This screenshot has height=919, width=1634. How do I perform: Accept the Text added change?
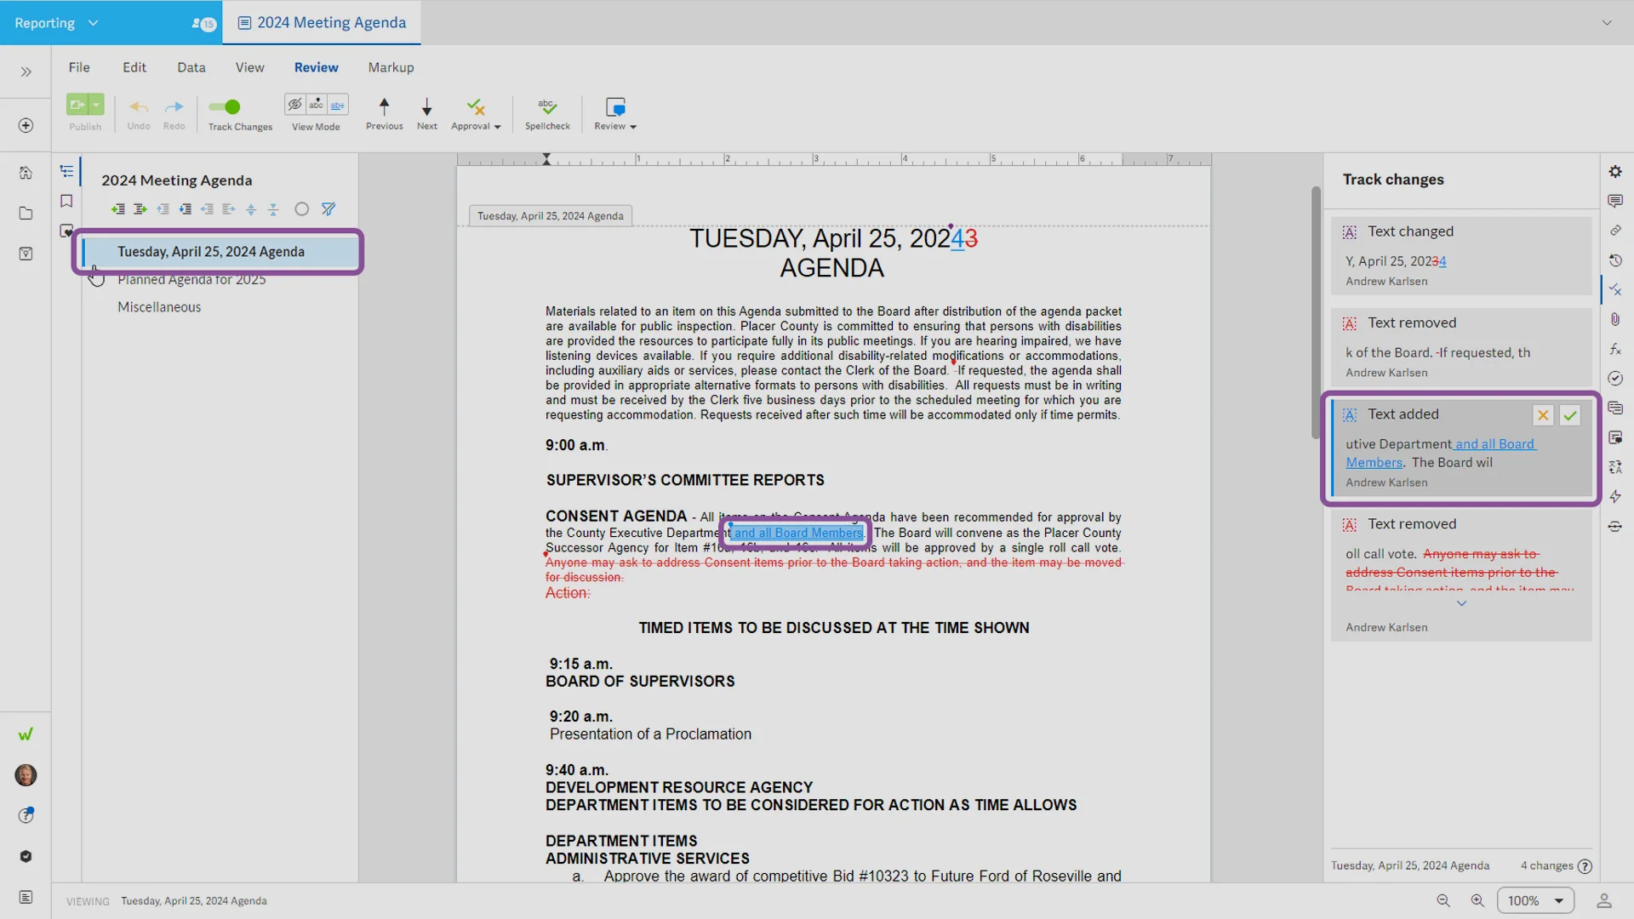(x=1570, y=415)
